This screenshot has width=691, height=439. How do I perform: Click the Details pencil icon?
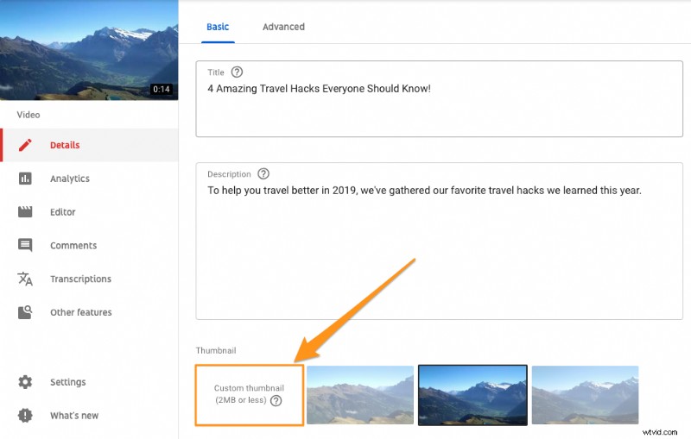(x=25, y=145)
